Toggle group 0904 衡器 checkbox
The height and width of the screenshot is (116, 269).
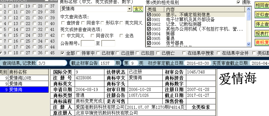click(x=149, y=33)
